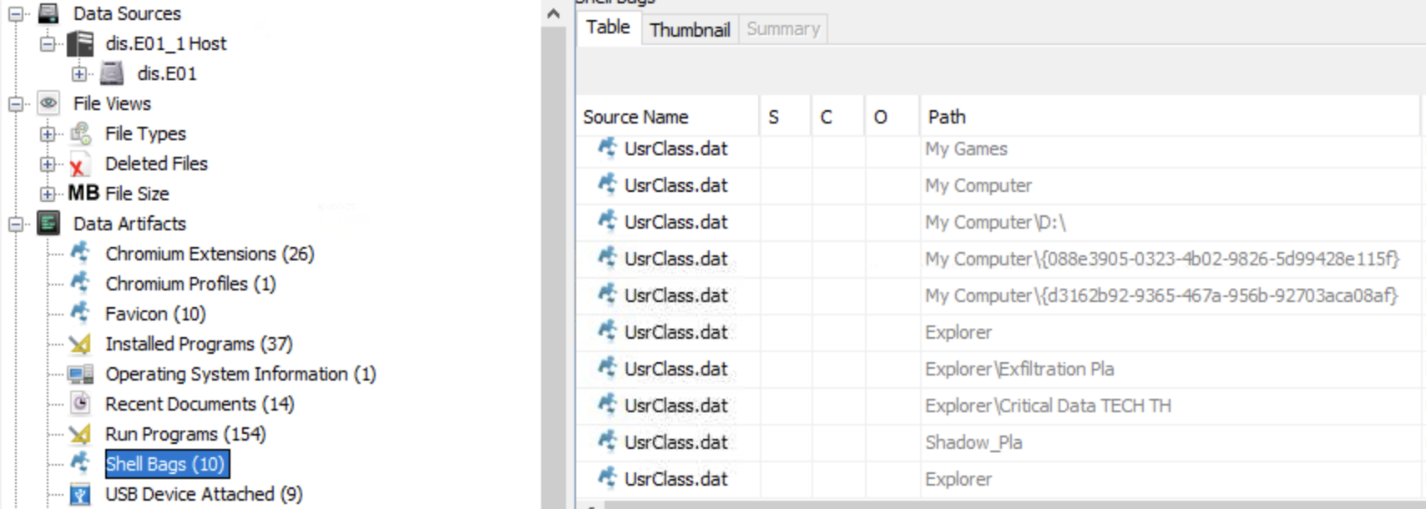Screen dimensions: 1426x509
Task: Click the Deleted Files red X icon
Action: click(78, 165)
